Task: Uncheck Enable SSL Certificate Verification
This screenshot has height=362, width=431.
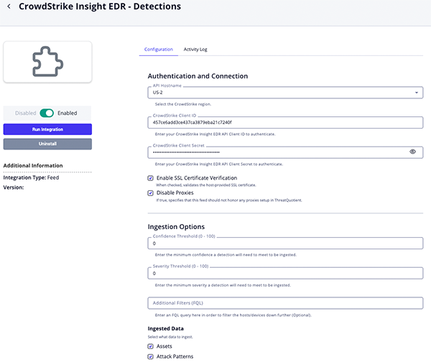Action: click(150, 177)
